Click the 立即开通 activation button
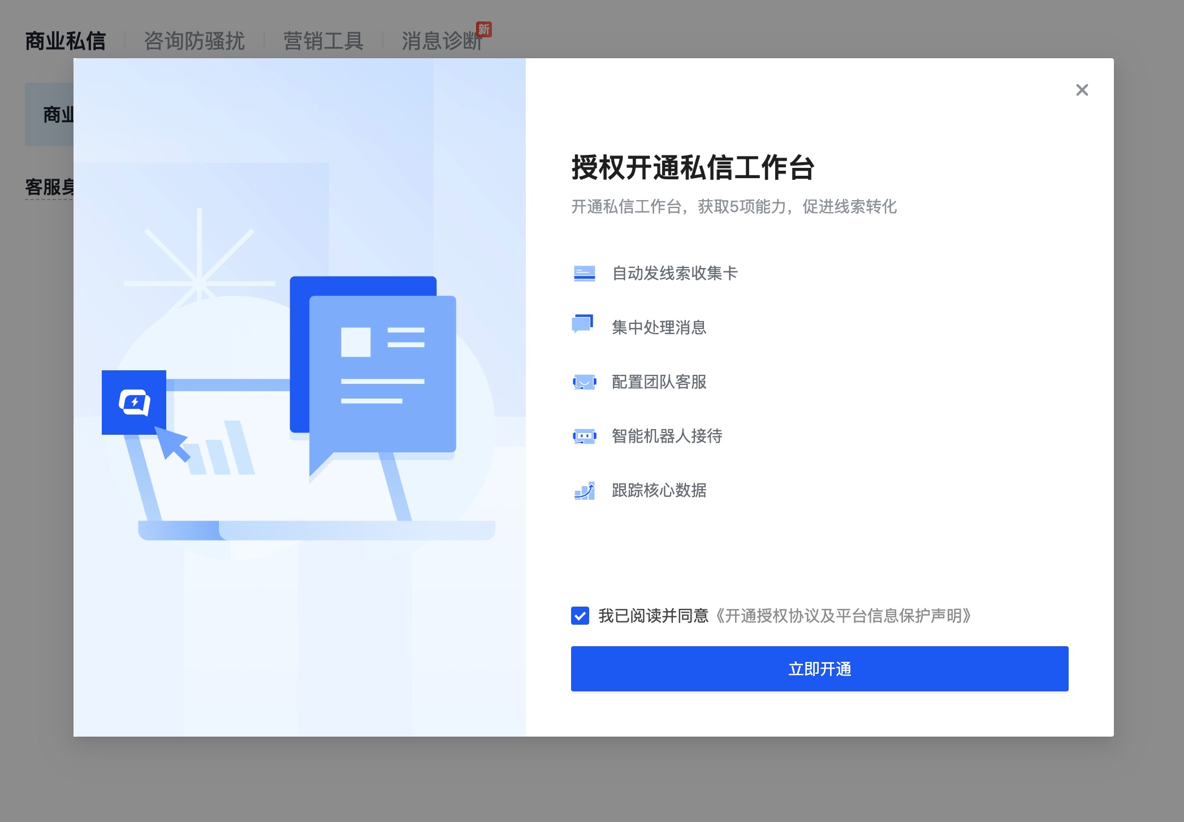Screen dimensions: 1184x822 (x=819, y=668)
